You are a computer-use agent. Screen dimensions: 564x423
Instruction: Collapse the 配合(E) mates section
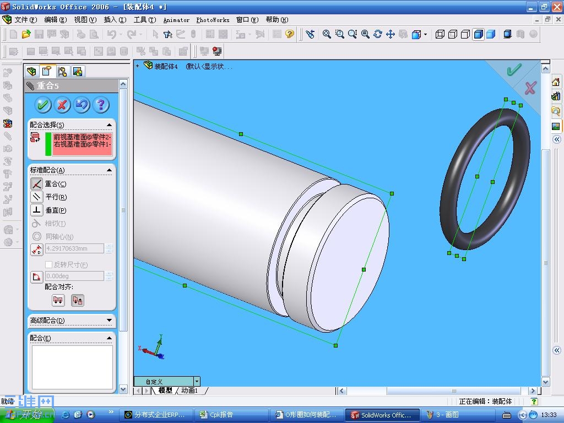point(110,338)
